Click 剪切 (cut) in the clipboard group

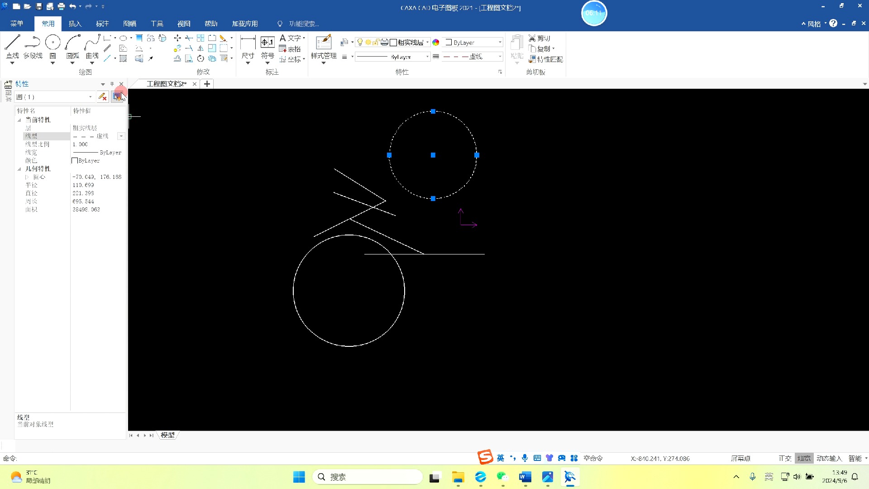coord(540,38)
